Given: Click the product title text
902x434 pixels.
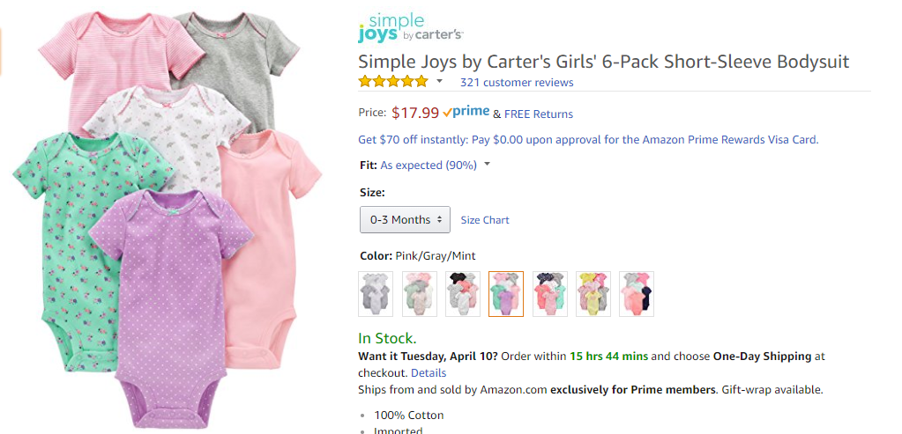Looking at the screenshot, I should coord(603,62).
